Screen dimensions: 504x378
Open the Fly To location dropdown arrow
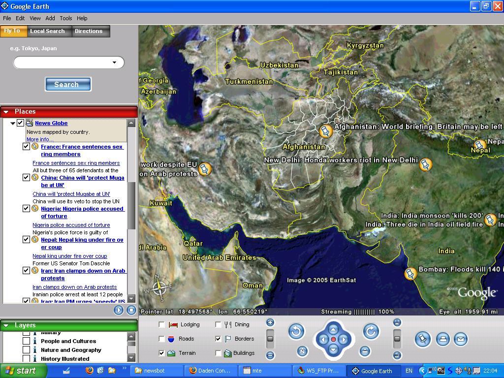[114, 63]
